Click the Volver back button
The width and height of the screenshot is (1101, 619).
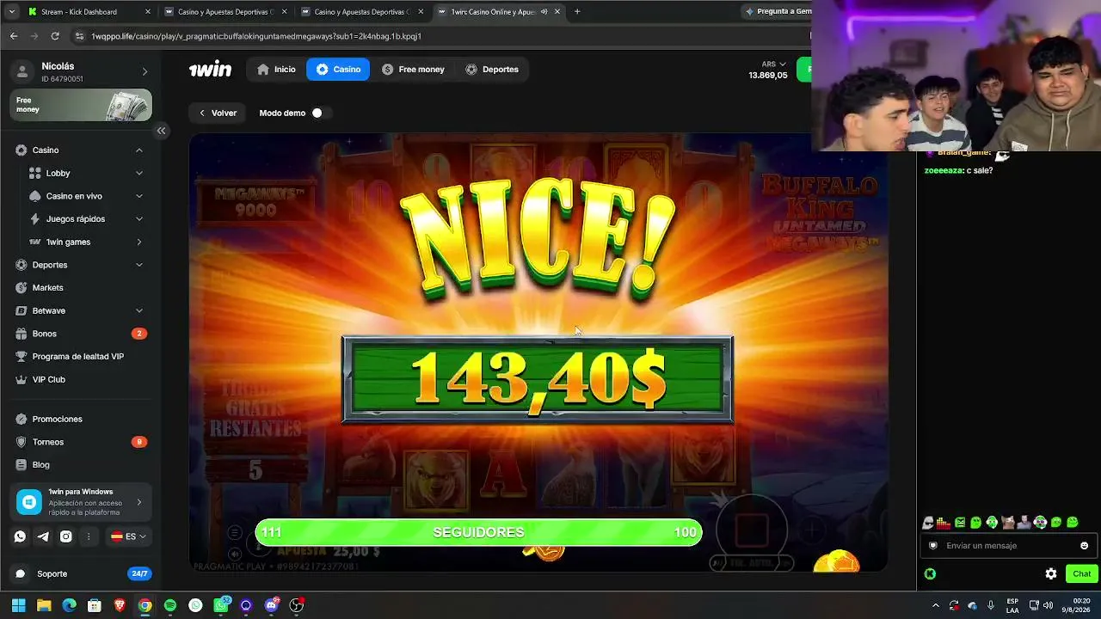pyautogui.click(x=218, y=113)
